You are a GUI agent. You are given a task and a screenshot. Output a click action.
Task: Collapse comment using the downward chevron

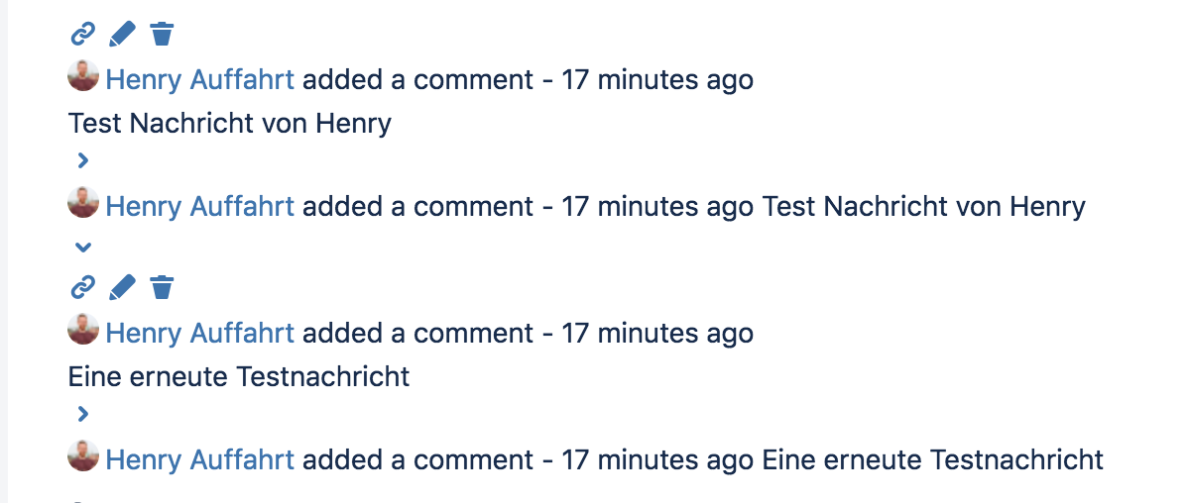tap(83, 247)
